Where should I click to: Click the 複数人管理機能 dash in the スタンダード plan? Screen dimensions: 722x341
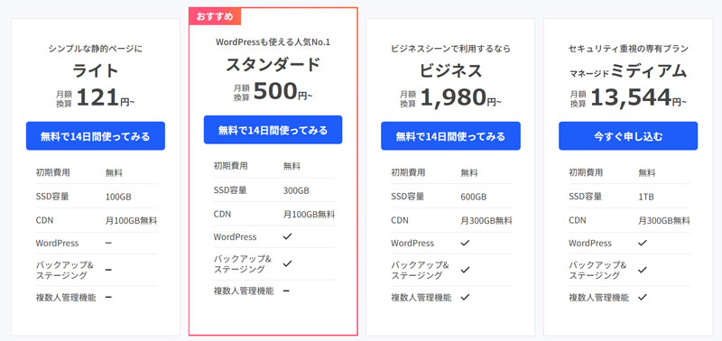(x=286, y=290)
